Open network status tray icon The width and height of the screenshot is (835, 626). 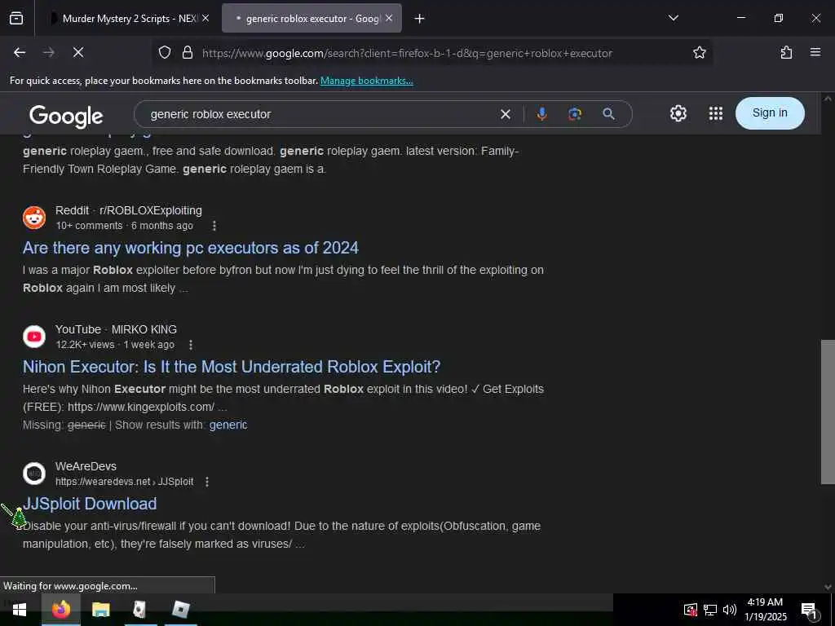709,610
